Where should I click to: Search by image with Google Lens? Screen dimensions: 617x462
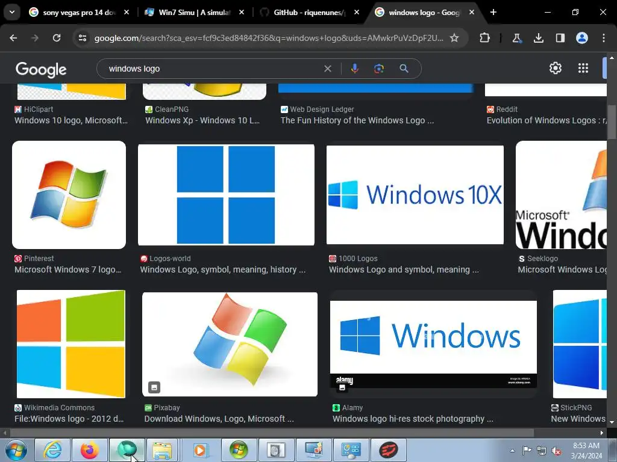click(379, 69)
